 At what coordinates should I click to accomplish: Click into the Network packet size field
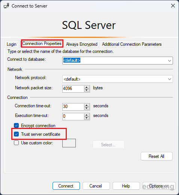pyautogui.click(x=73, y=89)
